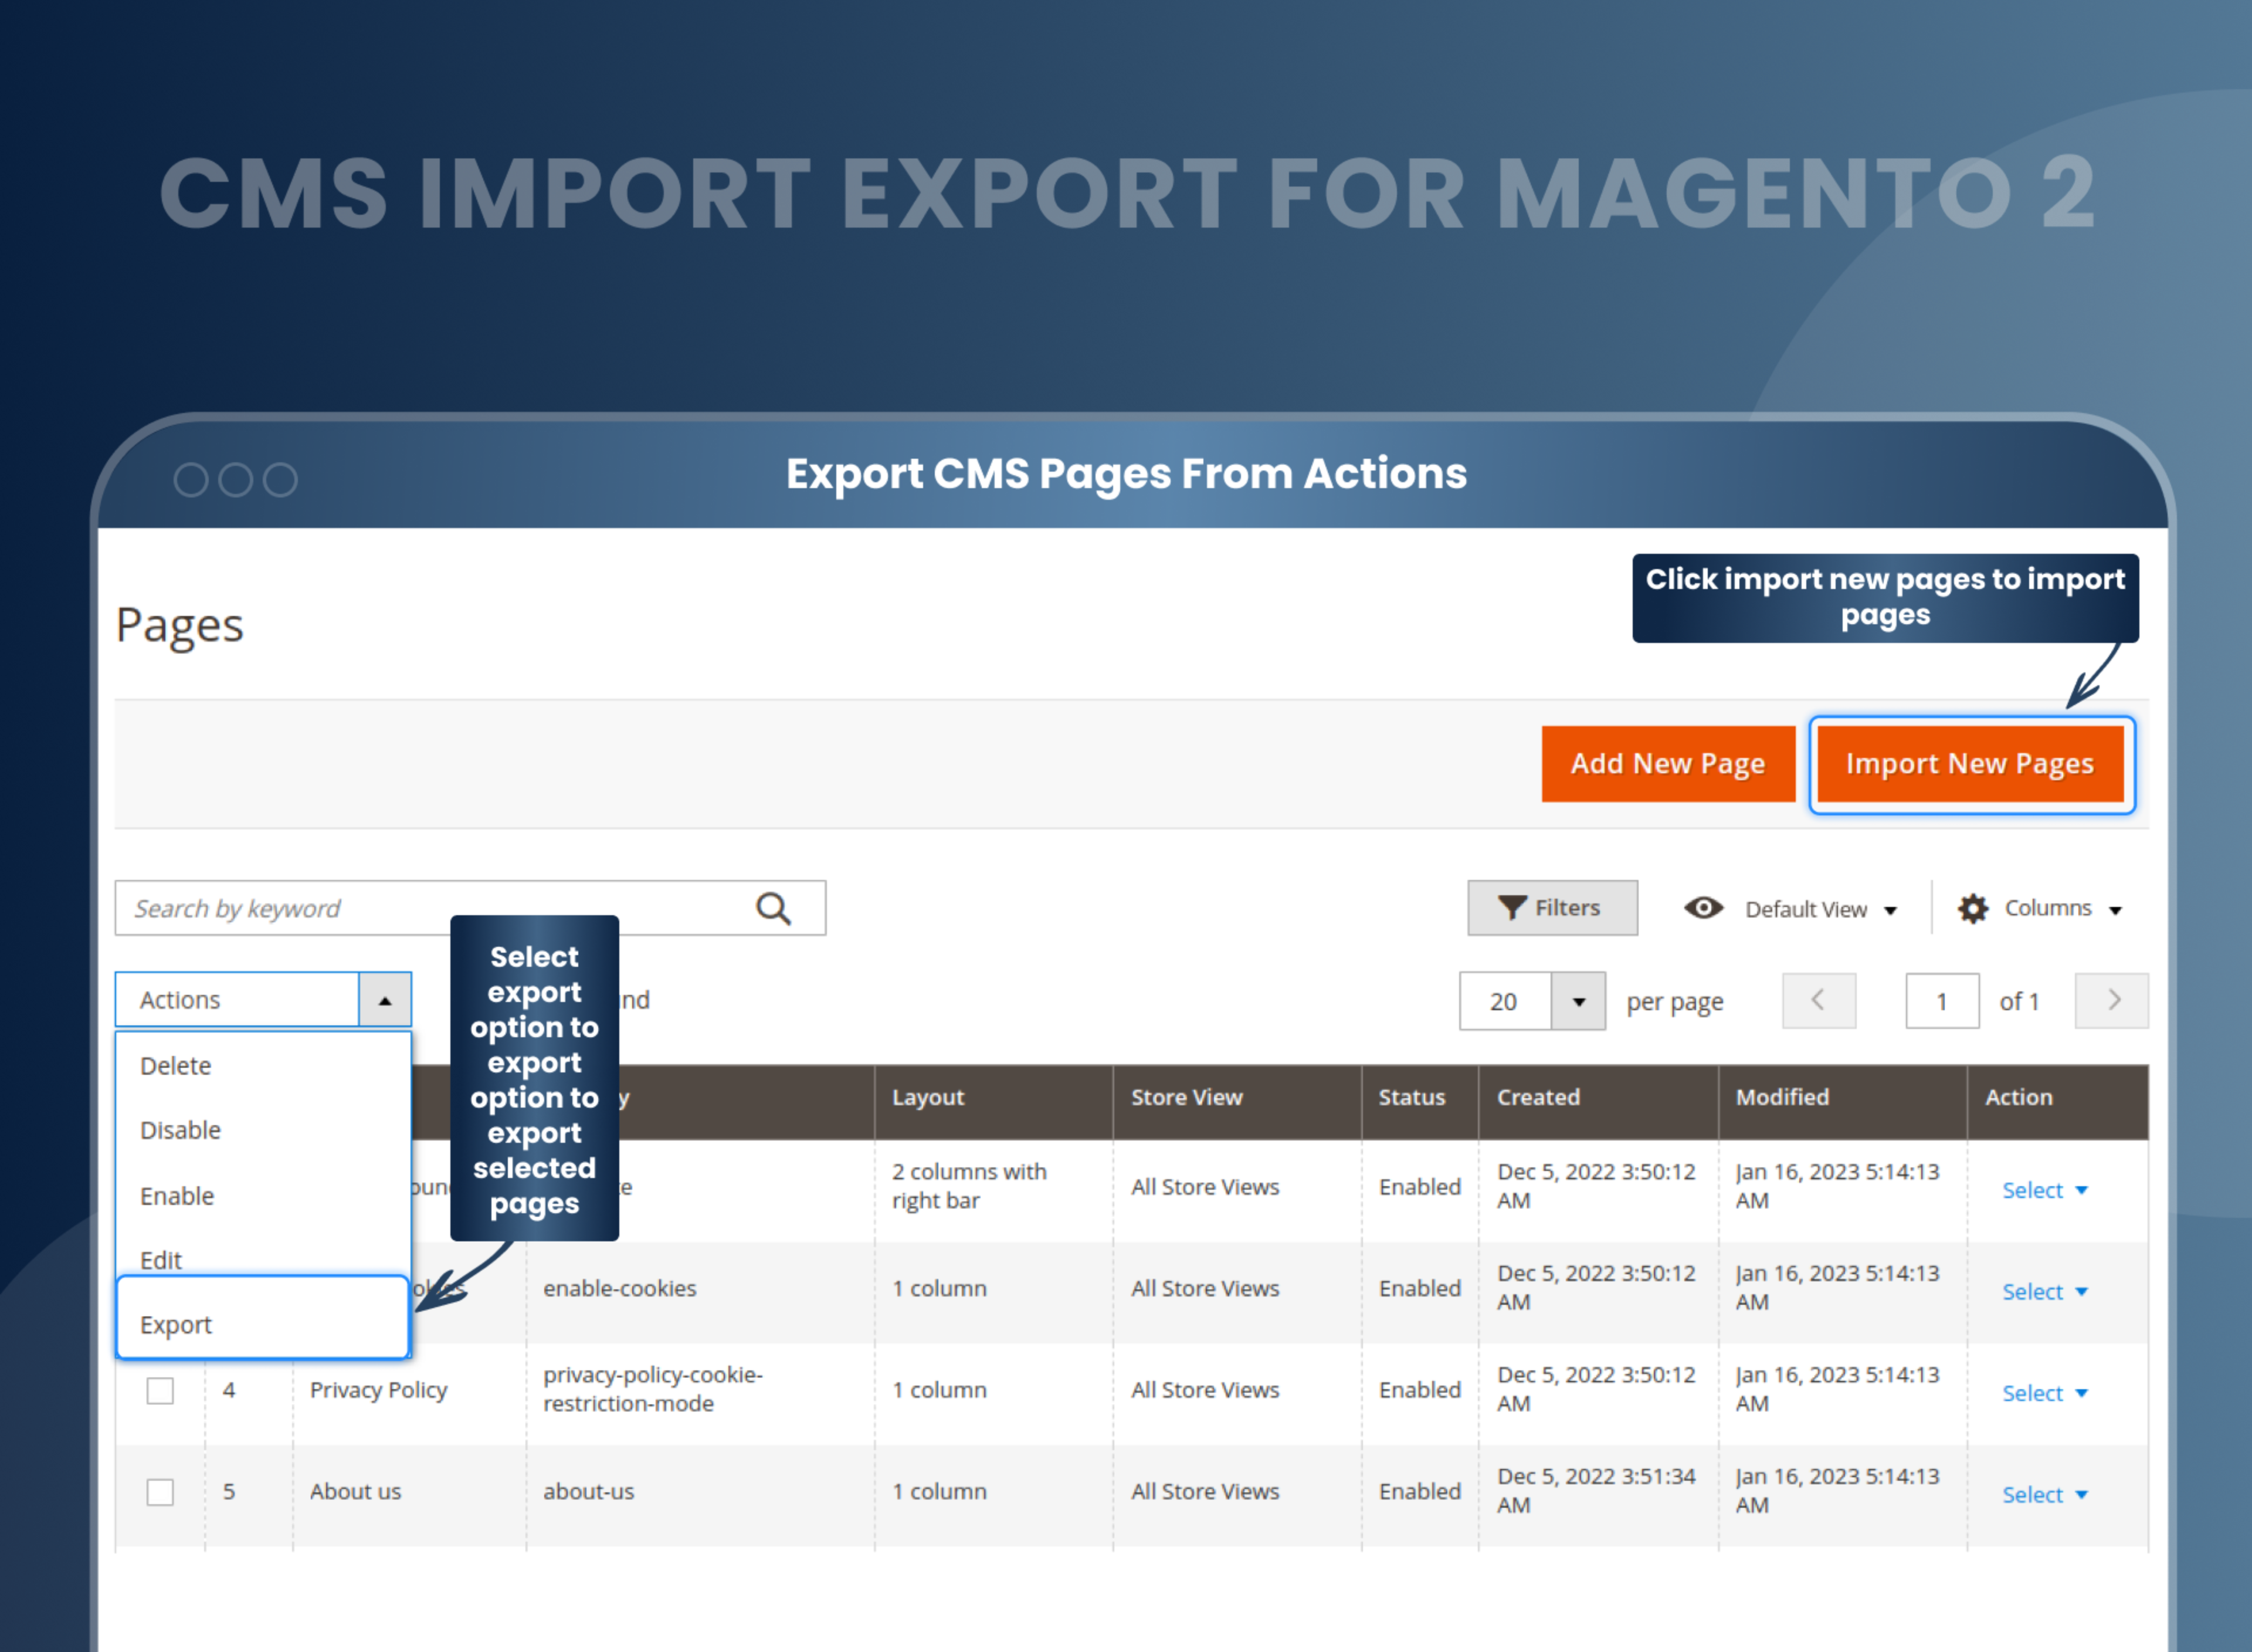Viewport: 2252px width, 1652px height.
Task: Click the eye icon beside Default View
Action: (x=1703, y=908)
